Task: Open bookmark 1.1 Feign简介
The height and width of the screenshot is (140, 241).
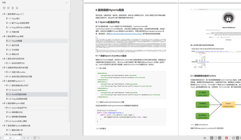Action: click(x=14, y=18)
